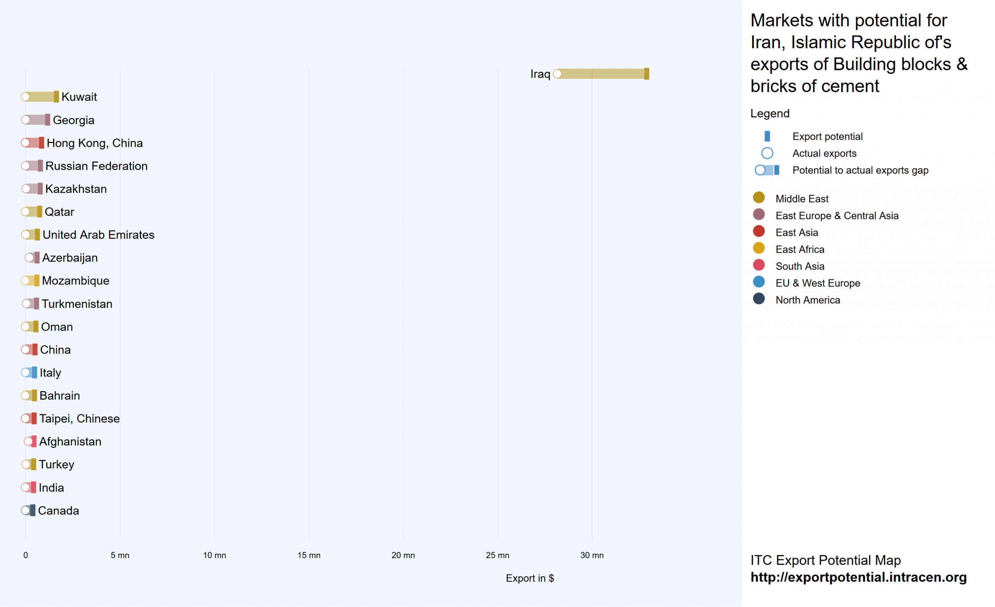
Task: Click the ITC Export Potential Map text
Action: point(826,560)
